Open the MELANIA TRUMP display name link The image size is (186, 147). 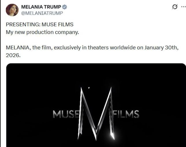pos(41,7)
